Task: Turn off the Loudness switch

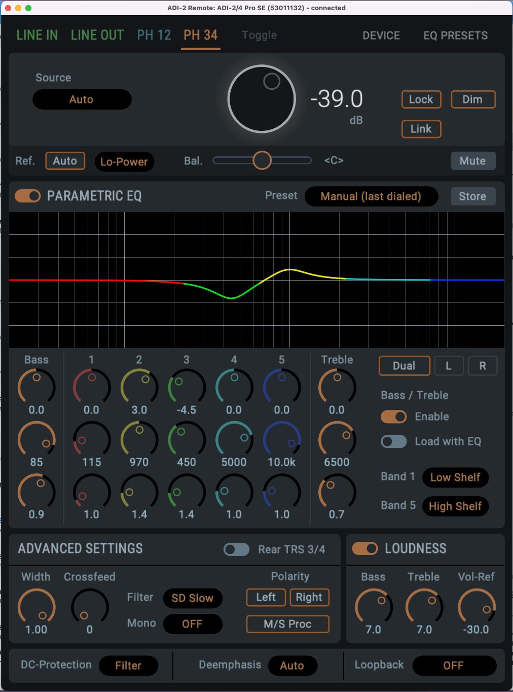Action: 365,548
